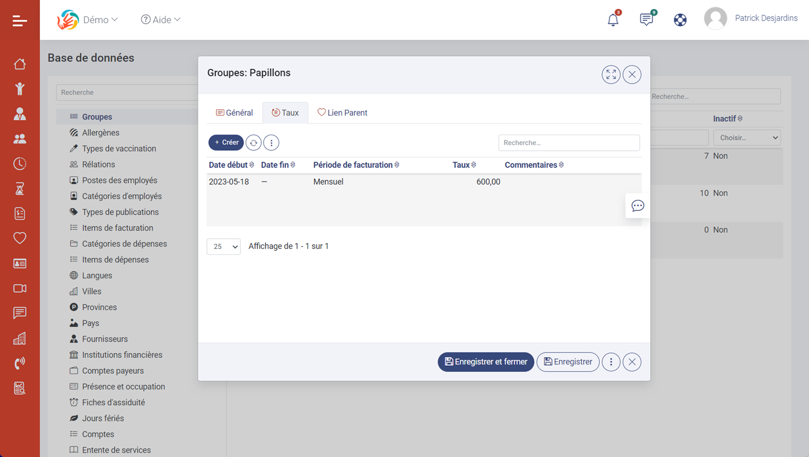Click the video camera sidebar icon

coord(20,288)
